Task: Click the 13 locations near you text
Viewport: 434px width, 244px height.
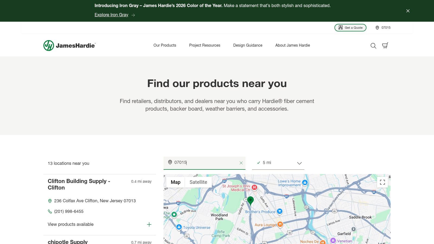Action: click(x=69, y=163)
